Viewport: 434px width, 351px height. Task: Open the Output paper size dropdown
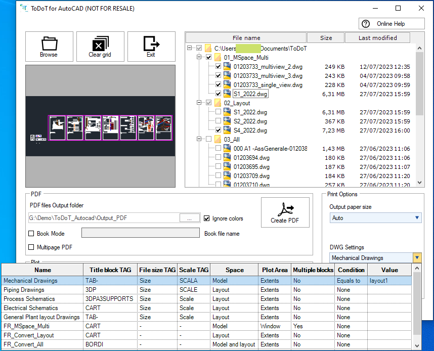point(375,218)
